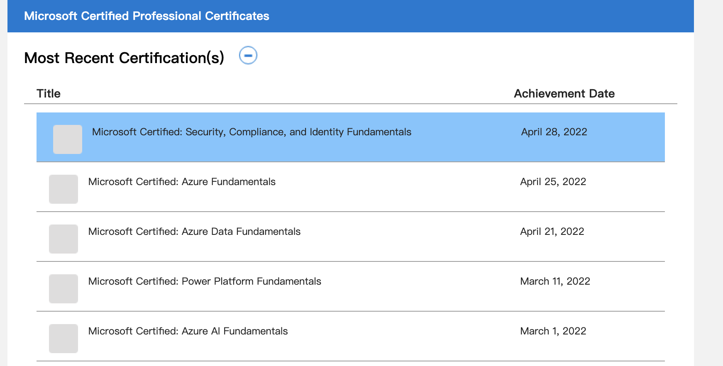Click the April 28, 2022 date

(554, 132)
